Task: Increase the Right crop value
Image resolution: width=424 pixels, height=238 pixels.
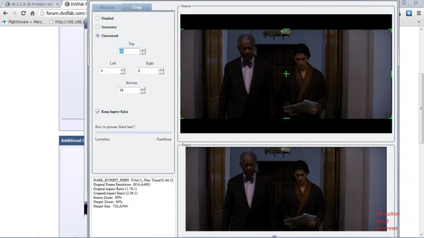Action: click(x=161, y=69)
